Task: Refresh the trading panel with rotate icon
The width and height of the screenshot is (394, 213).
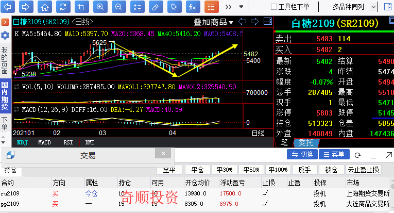Action: coord(358,155)
